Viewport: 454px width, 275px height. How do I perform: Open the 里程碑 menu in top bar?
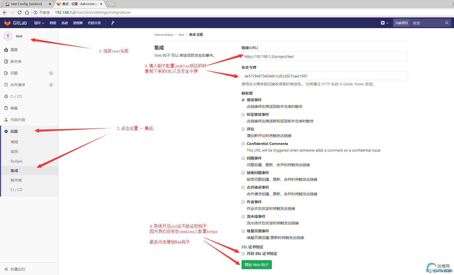point(78,23)
